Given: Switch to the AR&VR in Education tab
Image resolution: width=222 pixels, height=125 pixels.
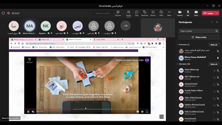Looking at the screenshot, I should (x=78, y=40).
